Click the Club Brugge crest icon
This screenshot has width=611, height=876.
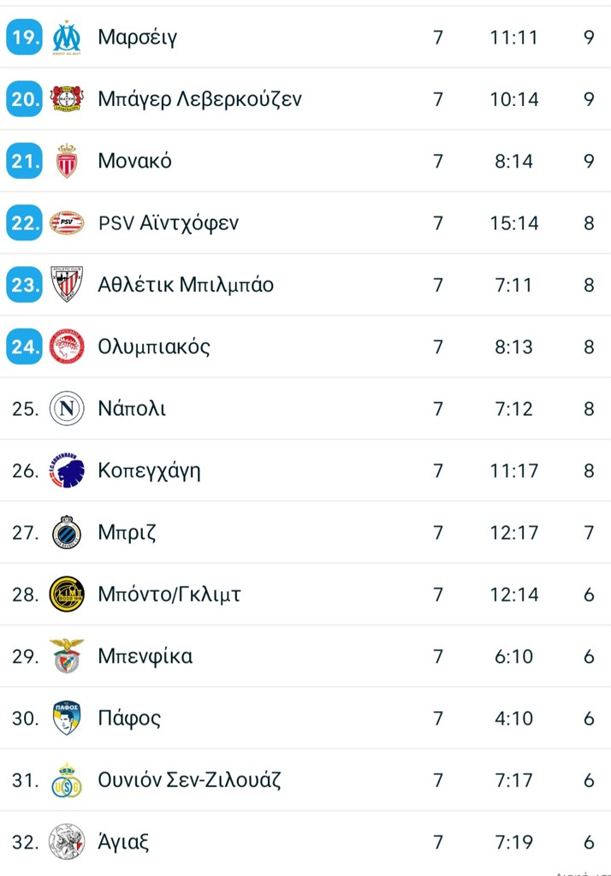66,532
